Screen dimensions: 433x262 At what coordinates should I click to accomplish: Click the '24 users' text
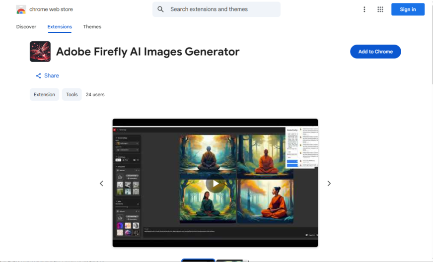pyautogui.click(x=95, y=94)
